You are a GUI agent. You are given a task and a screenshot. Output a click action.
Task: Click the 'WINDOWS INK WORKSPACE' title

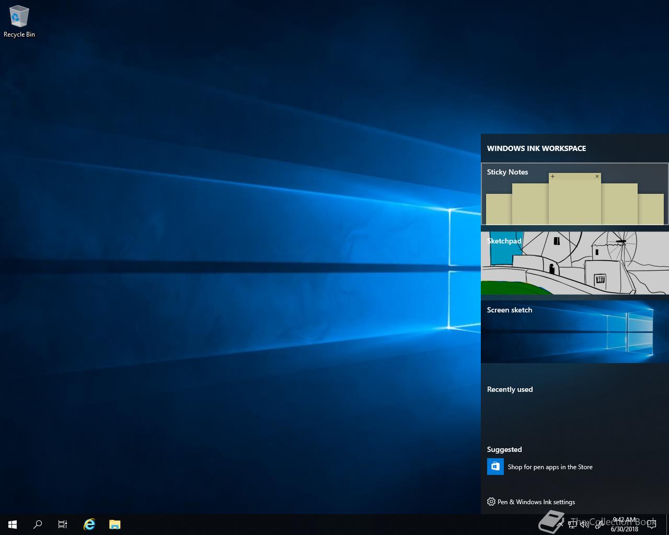click(536, 148)
